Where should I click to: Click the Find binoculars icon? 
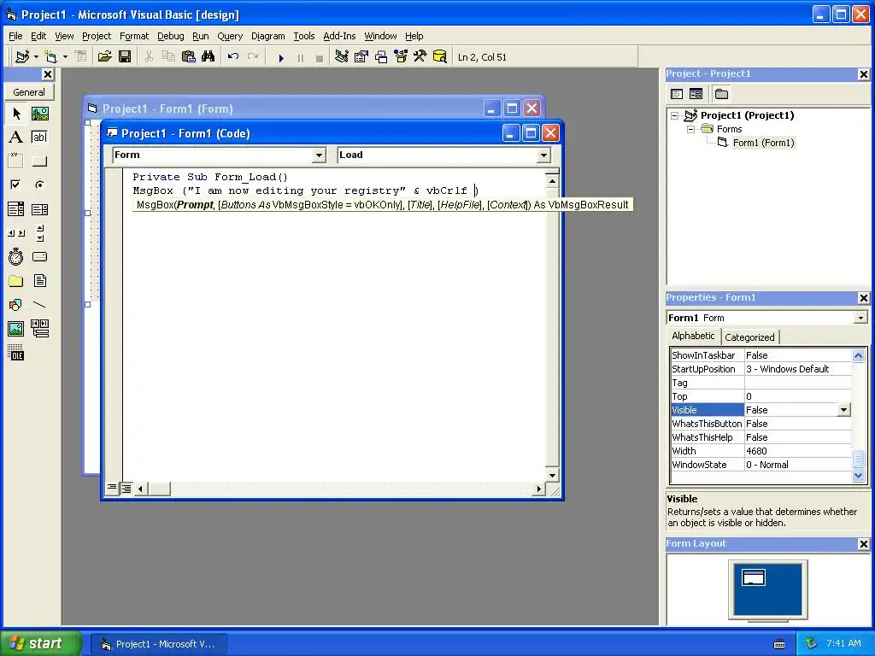208,57
